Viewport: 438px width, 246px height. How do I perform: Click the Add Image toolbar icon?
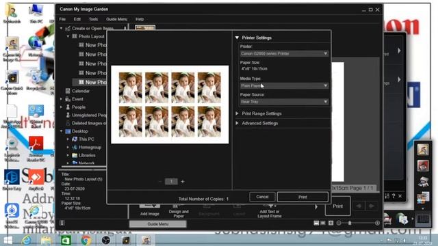(149, 206)
